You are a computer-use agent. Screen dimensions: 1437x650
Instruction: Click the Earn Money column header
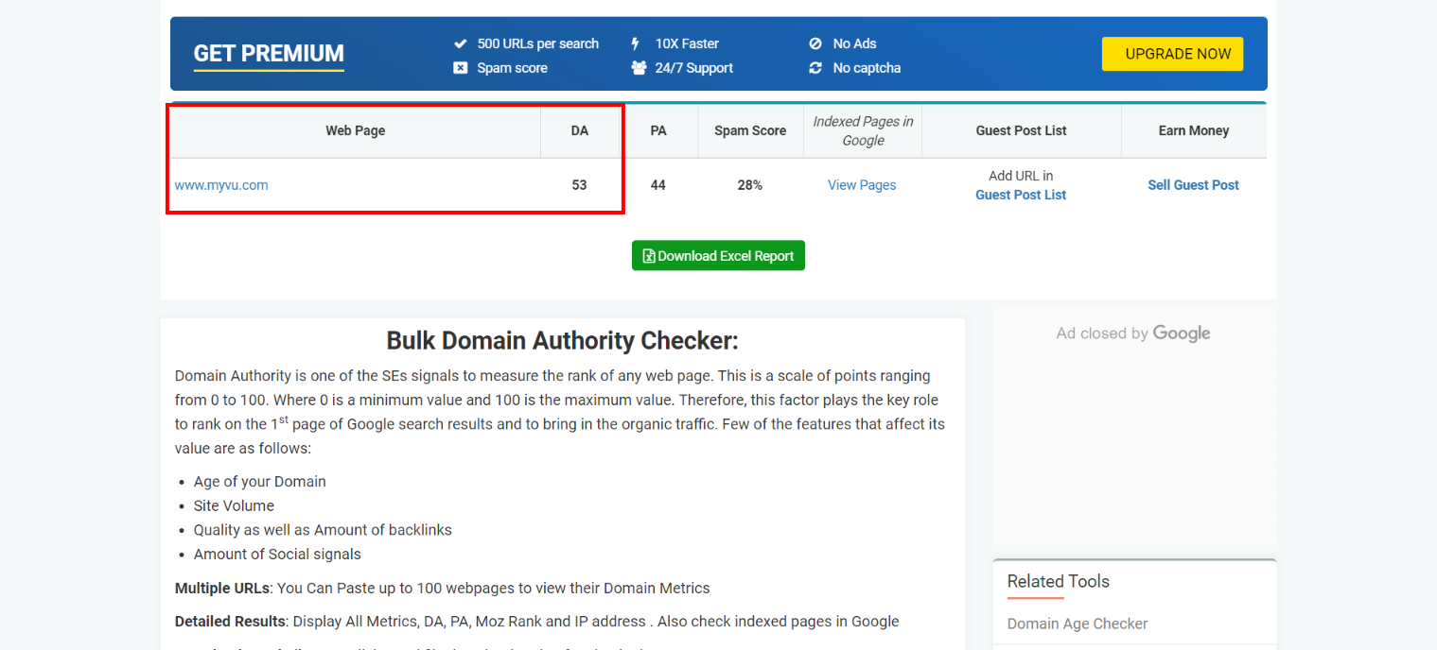pyautogui.click(x=1193, y=130)
